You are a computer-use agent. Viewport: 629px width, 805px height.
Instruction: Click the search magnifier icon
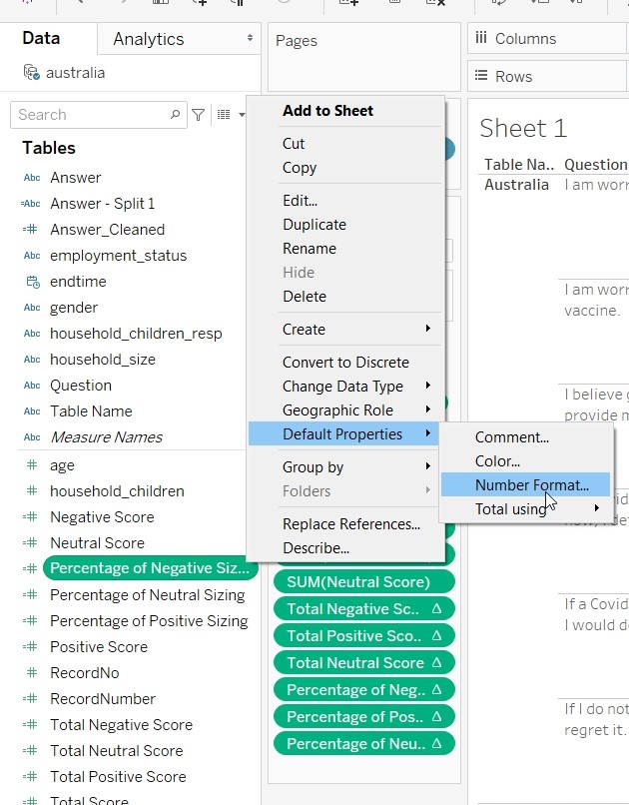(176, 115)
